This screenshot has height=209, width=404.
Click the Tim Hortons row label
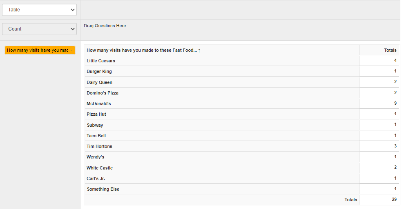click(x=99, y=146)
